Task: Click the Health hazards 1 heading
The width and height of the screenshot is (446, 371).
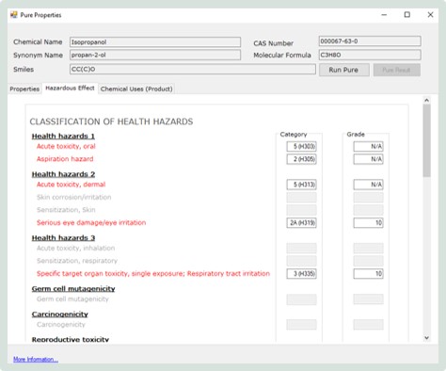Action: pyautogui.click(x=63, y=137)
